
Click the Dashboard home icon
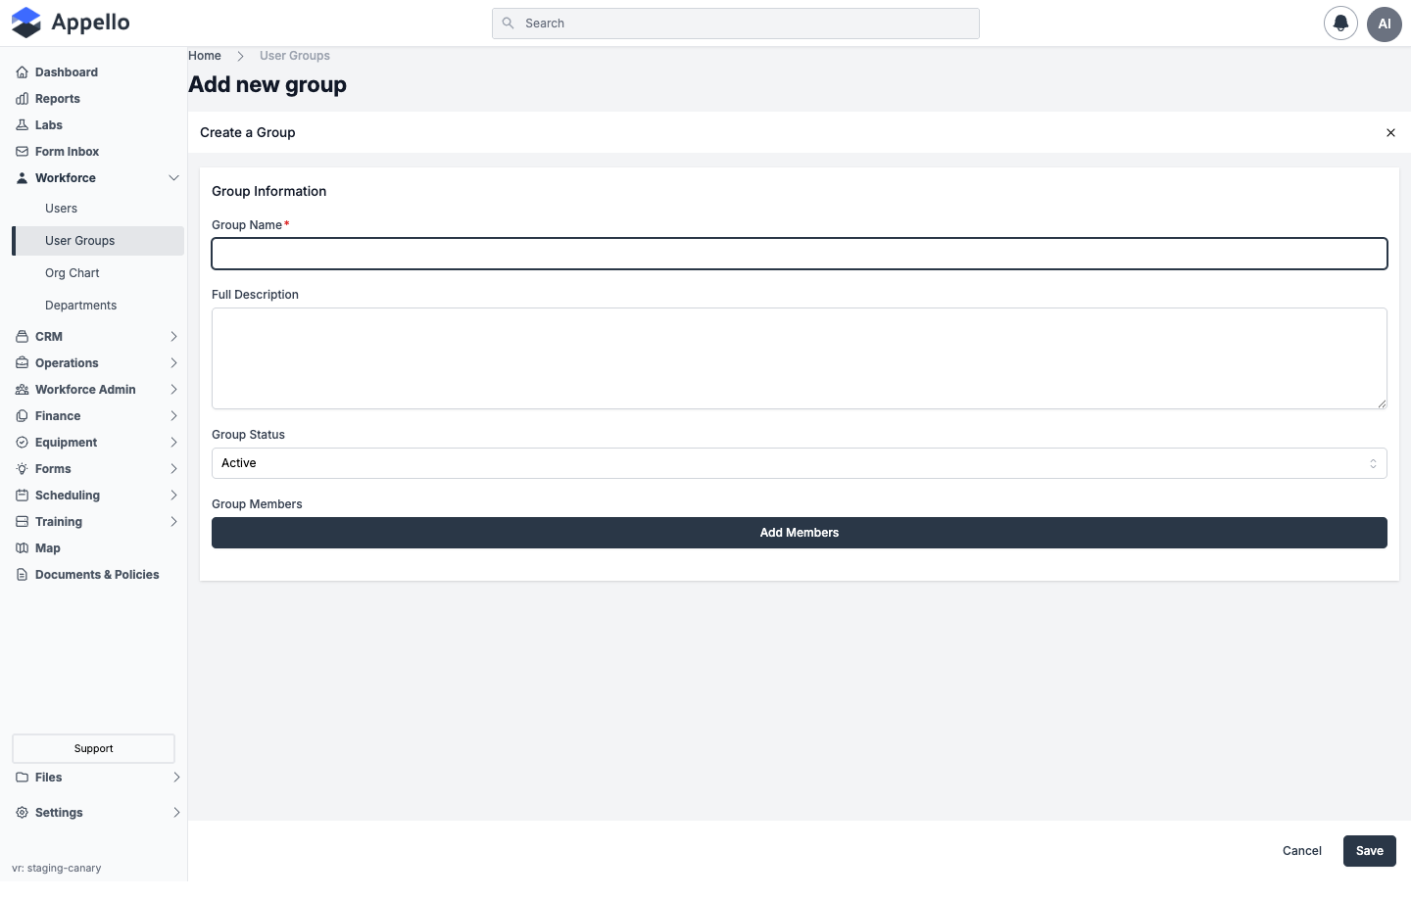click(x=22, y=72)
